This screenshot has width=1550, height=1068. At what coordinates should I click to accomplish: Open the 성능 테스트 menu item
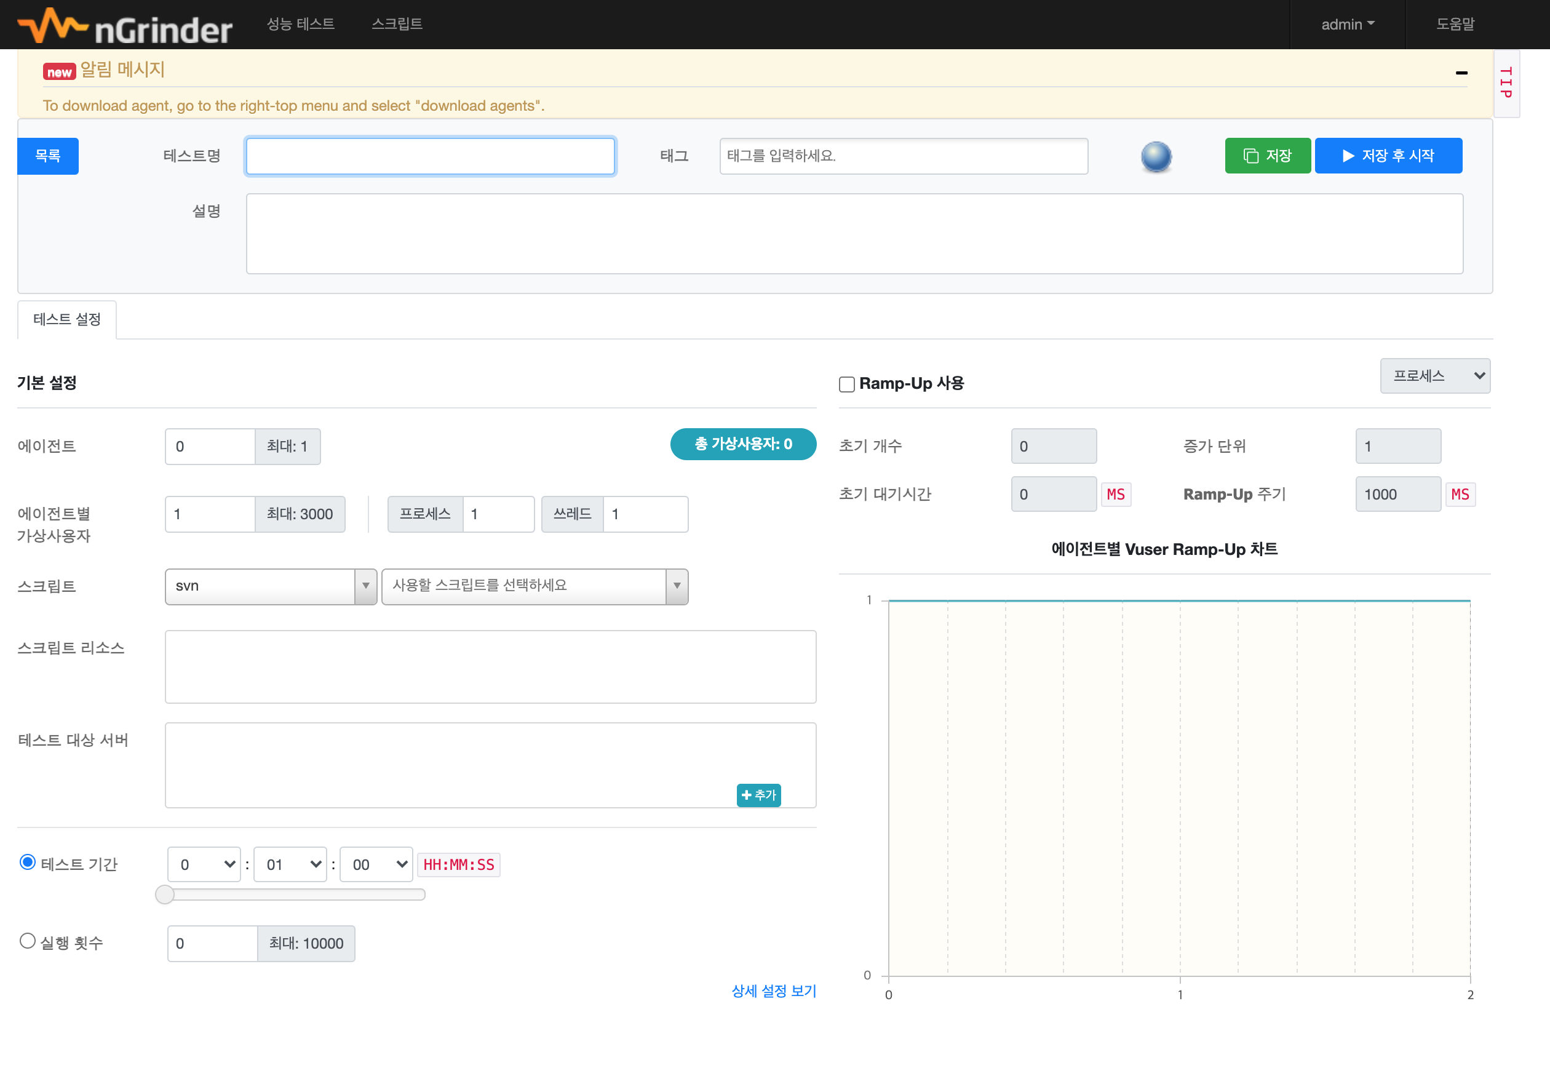point(300,24)
